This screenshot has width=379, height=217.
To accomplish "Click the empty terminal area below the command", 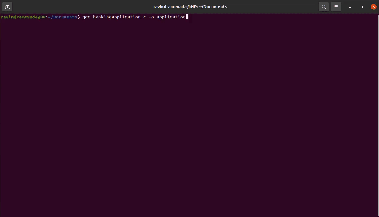I will 188,117.
